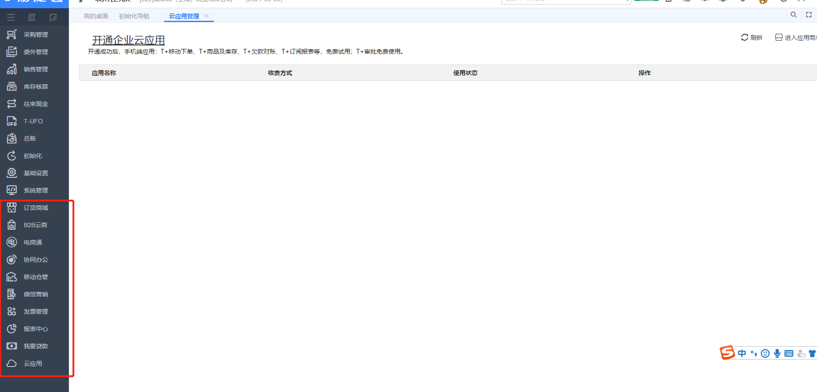Open the soft keyboard icon on IME bar

click(x=789, y=353)
